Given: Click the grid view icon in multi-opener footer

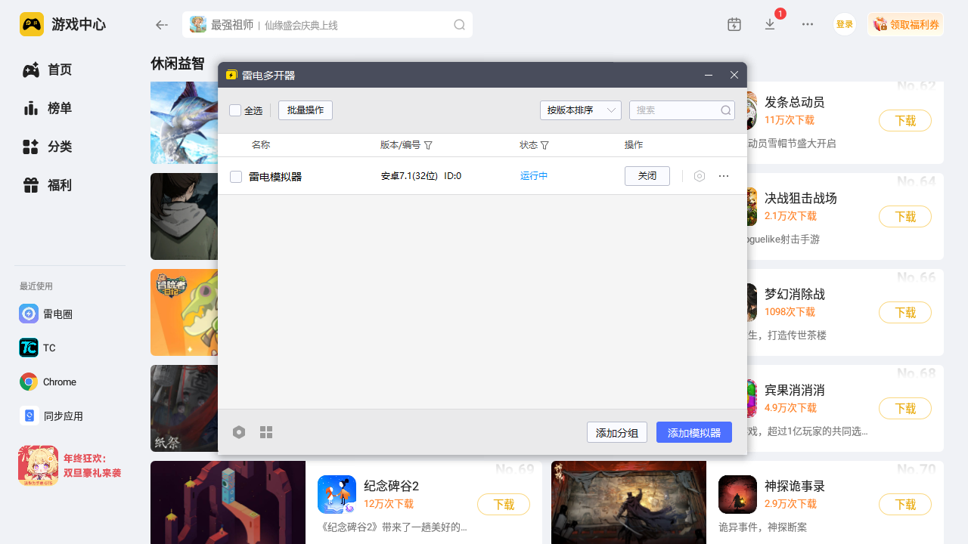Looking at the screenshot, I should (x=266, y=432).
